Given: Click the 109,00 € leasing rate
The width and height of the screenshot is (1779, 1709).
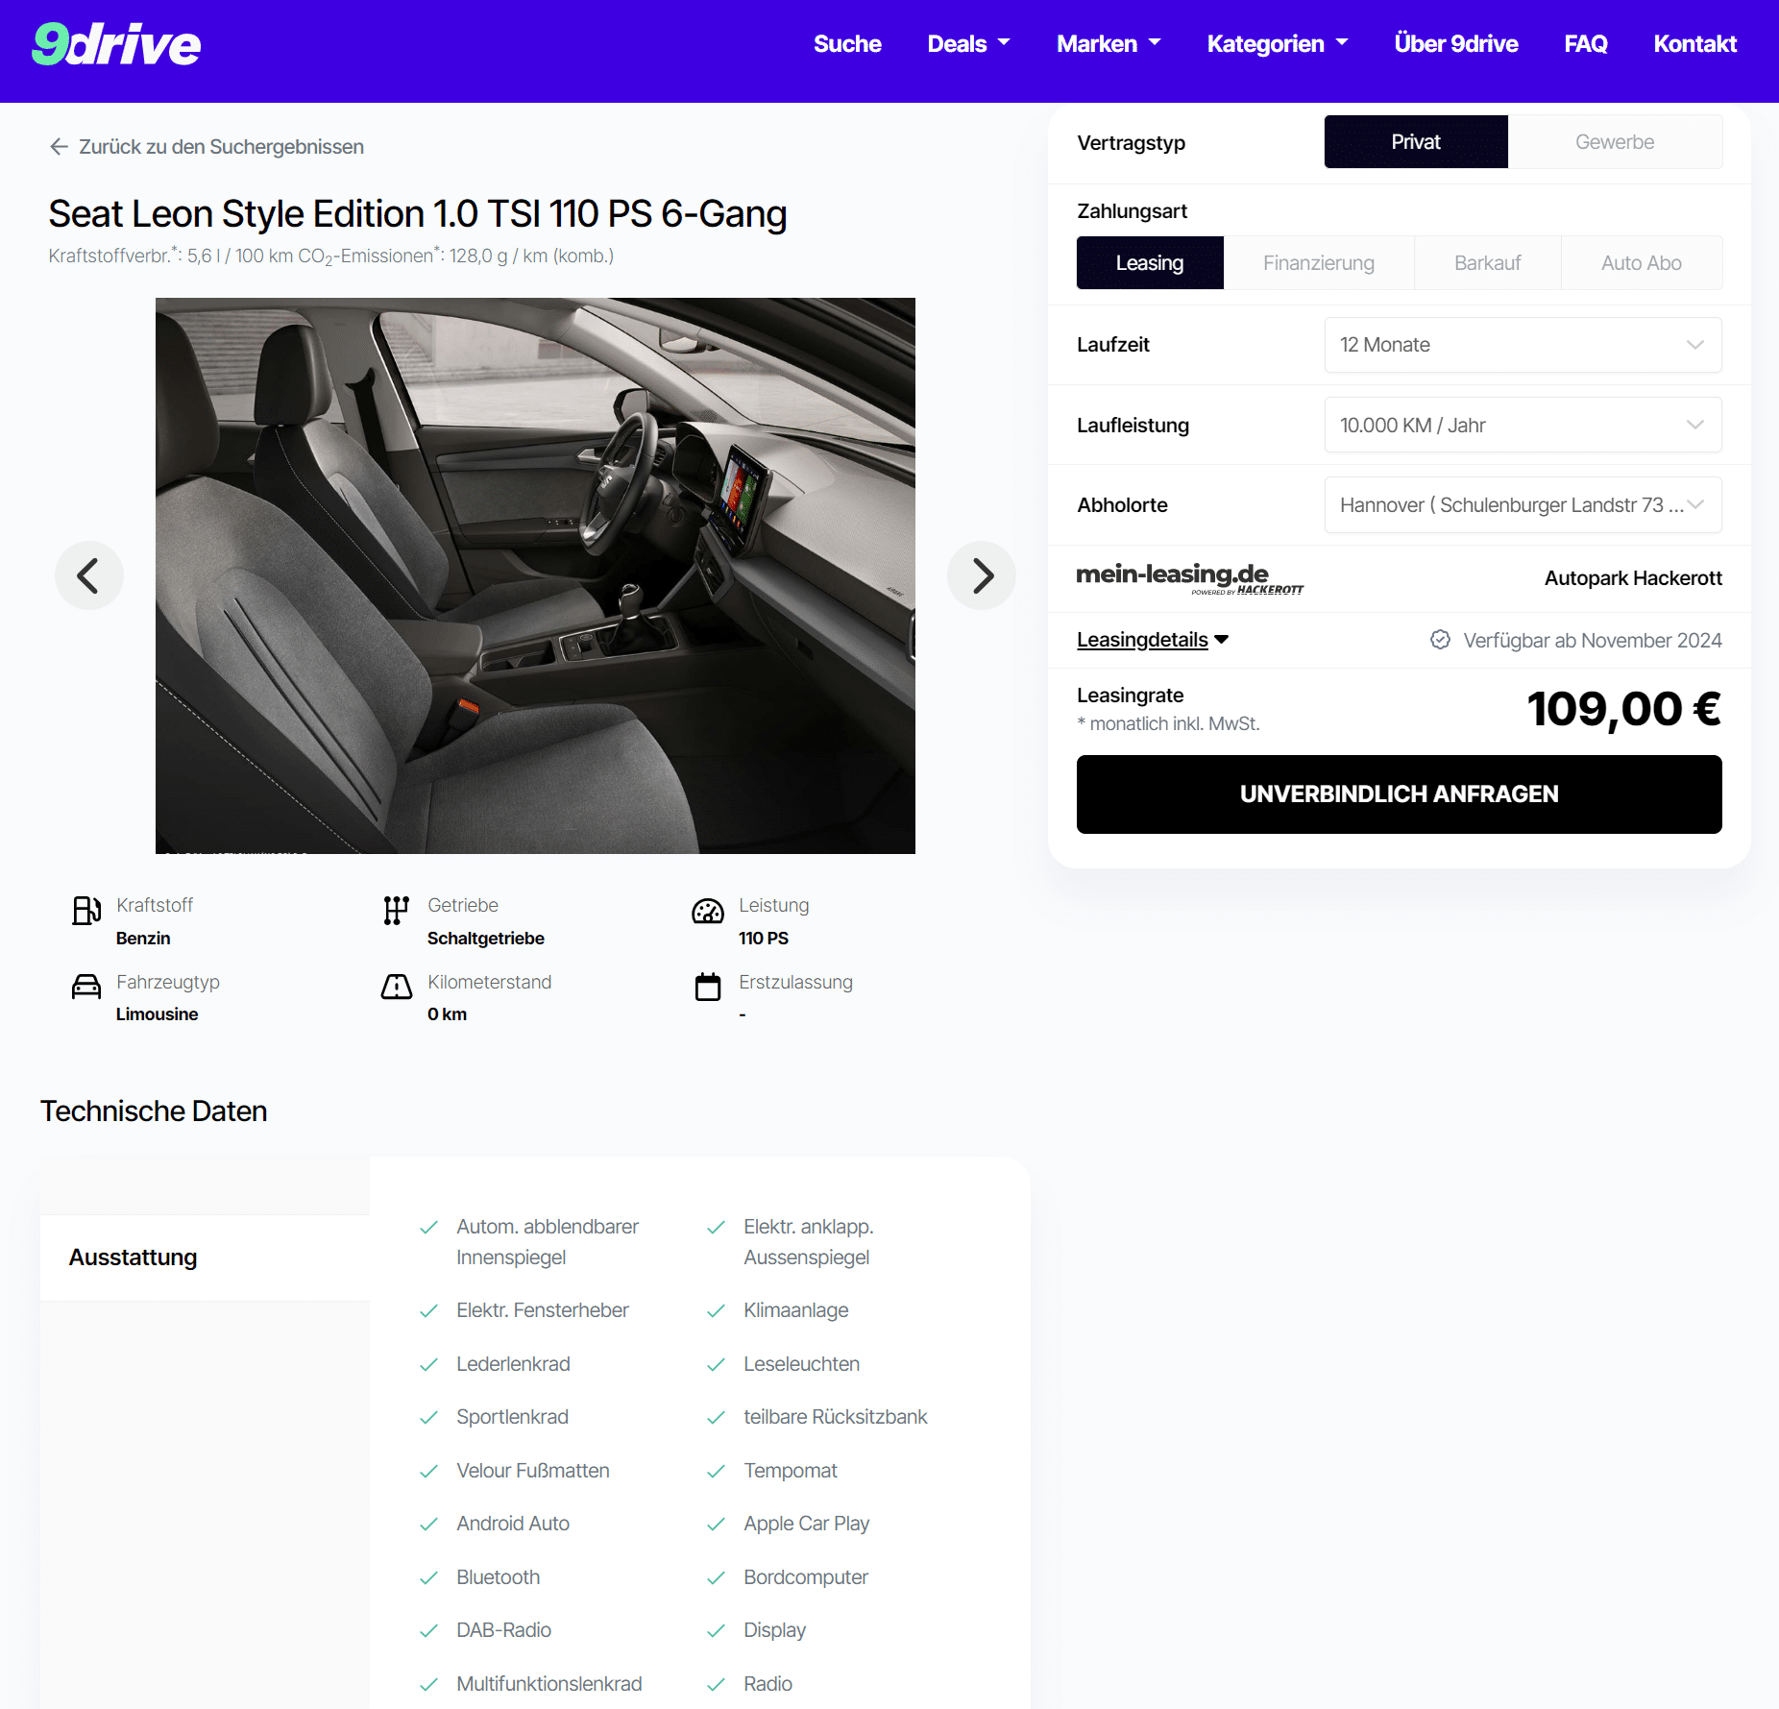Looking at the screenshot, I should 1624,709.
